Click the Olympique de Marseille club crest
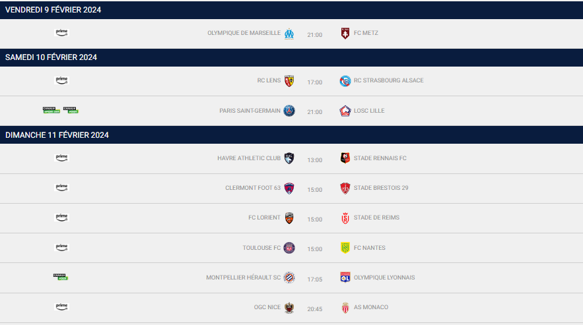 (x=289, y=34)
